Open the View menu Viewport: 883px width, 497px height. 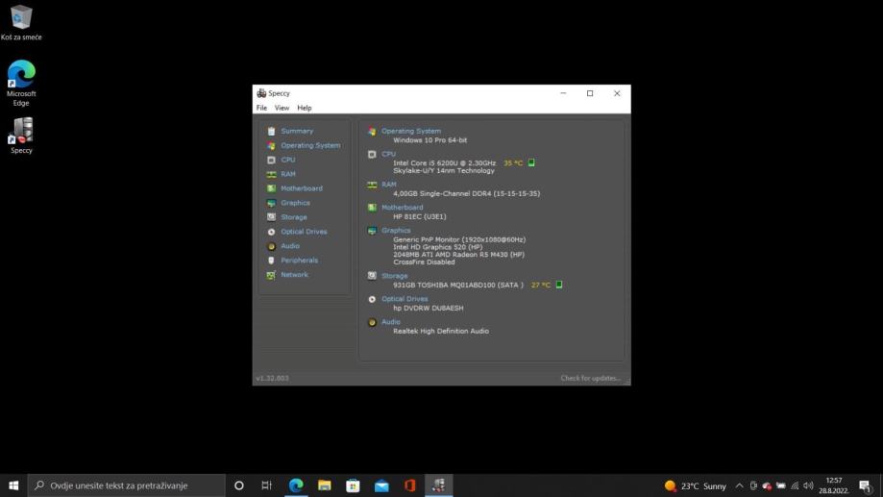[x=282, y=108]
